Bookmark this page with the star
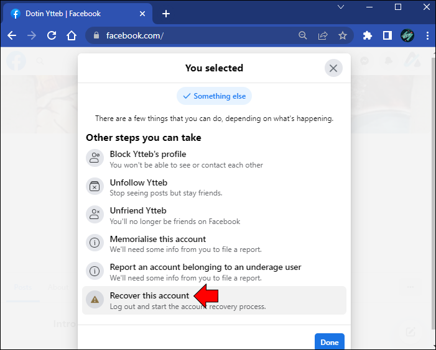Image resolution: width=436 pixels, height=350 pixels. tap(343, 35)
